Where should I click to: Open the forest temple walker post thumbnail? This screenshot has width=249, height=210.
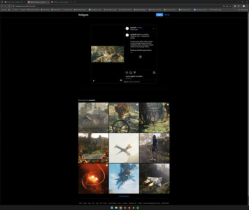pyautogui.click(x=154, y=118)
